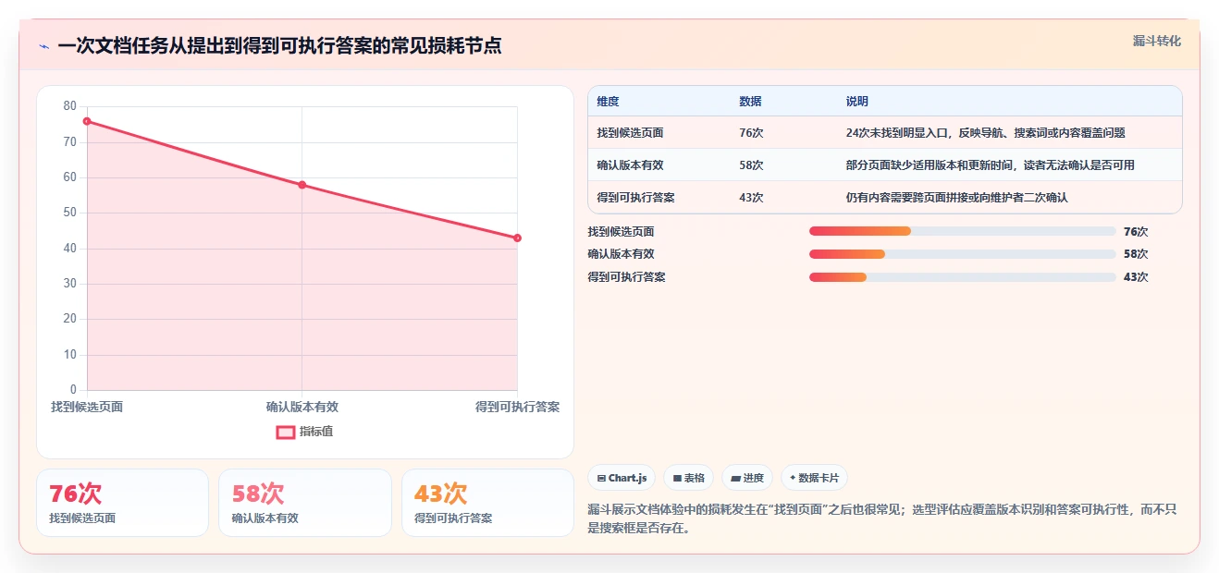
Task: Click the 进度 tag chip
Action: pyautogui.click(x=747, y=478)
